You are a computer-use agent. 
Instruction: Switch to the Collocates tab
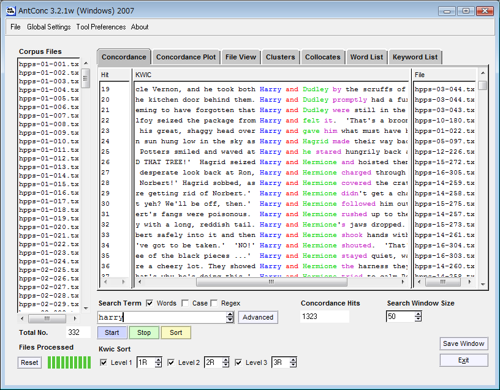coord(322,57)
